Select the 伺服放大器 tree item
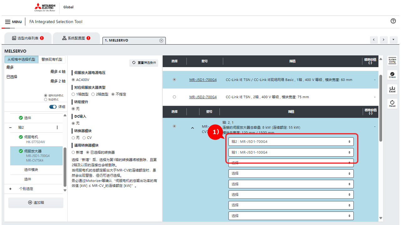 (x=36, y=156)
